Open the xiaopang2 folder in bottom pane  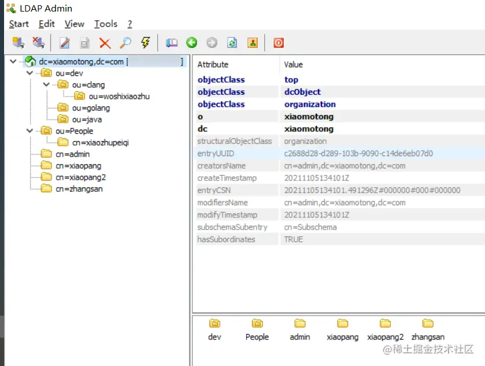coord(385,330)
